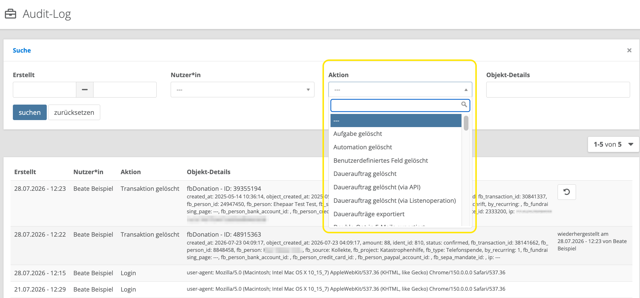Select 'Automation gelöscht' option
Viewport: 640px width, 298px height.
pyautogui.click(x=396, y=147)
